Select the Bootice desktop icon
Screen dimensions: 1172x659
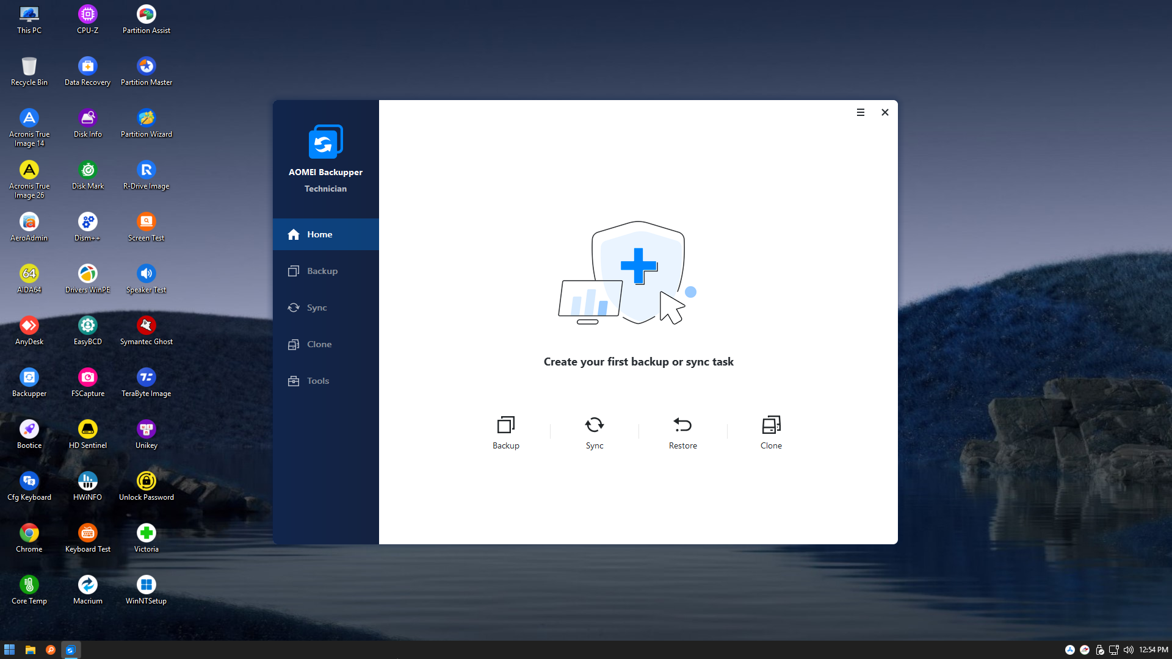[x=29, y=434]
